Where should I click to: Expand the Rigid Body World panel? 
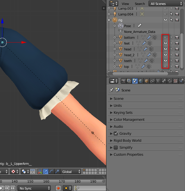[x=146, y=141]
